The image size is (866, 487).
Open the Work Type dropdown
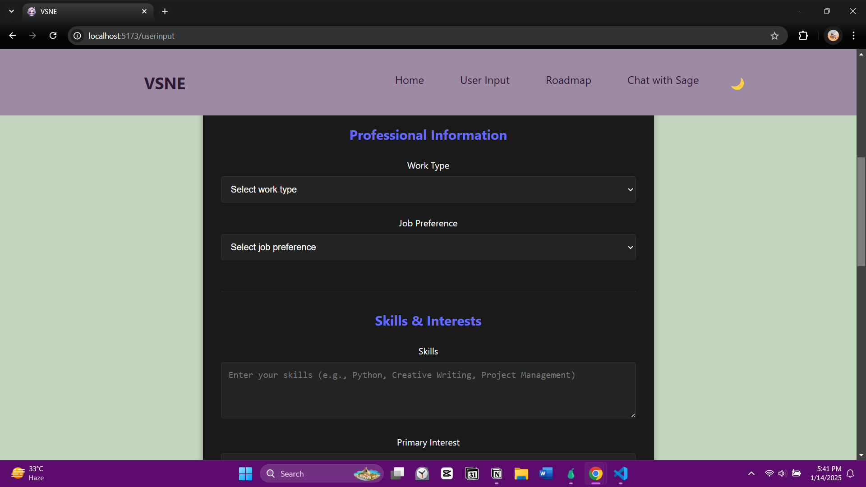428,189
